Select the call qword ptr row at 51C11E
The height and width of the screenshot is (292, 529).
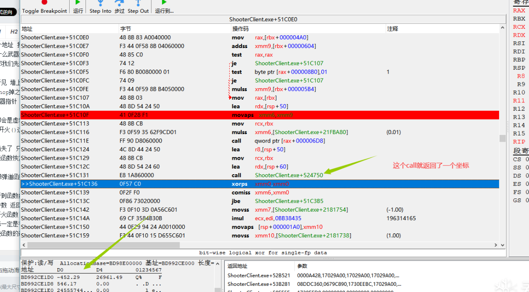point(260,141)
